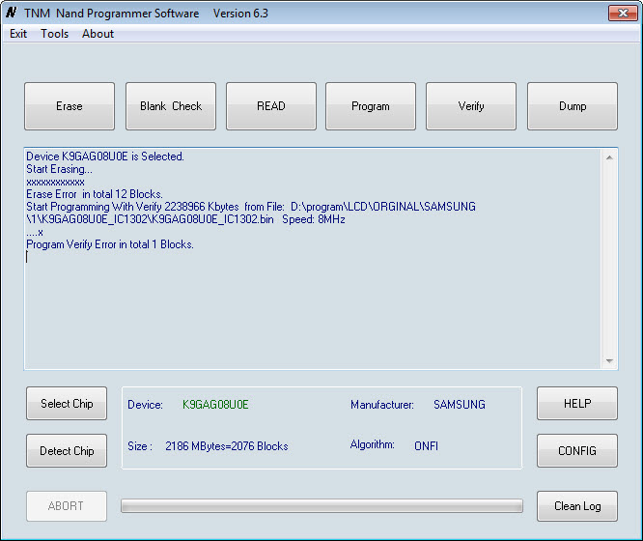Screen dimensions: 643x541
Task: Click the Erase button
Action: (70, 106)
